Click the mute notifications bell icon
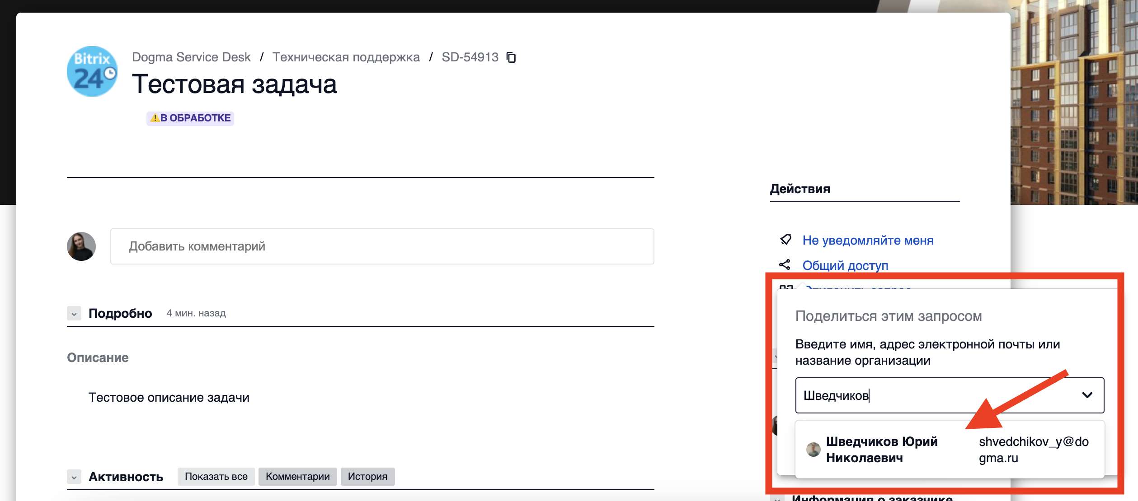Screen dimensions: 1138x501 [785, 240]
